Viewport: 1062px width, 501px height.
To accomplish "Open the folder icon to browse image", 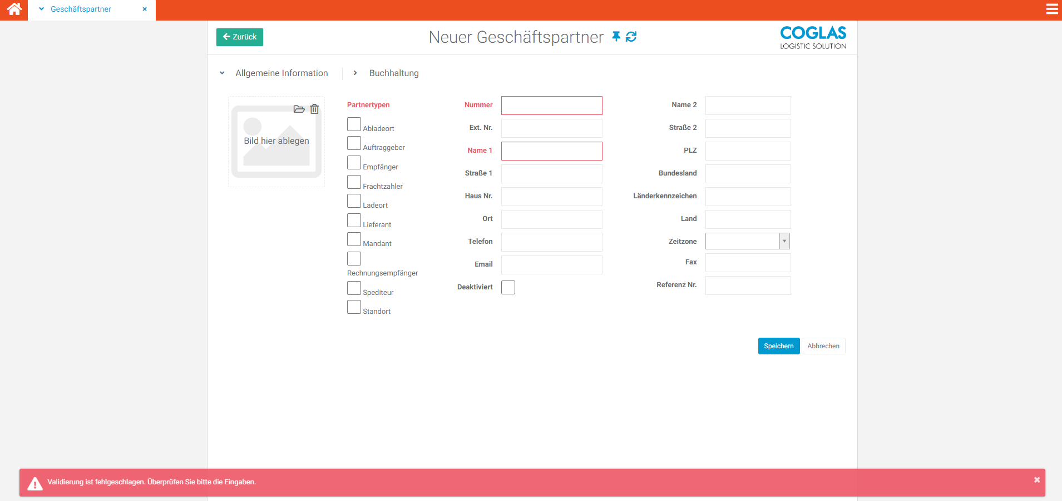I will click(x=299, y=109).
